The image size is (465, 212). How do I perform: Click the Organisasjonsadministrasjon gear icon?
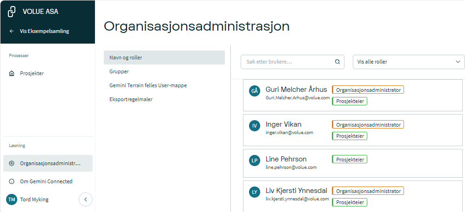tap(12, 163)
